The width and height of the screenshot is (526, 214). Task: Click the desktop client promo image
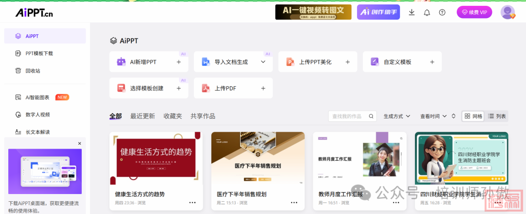[45, 171]
